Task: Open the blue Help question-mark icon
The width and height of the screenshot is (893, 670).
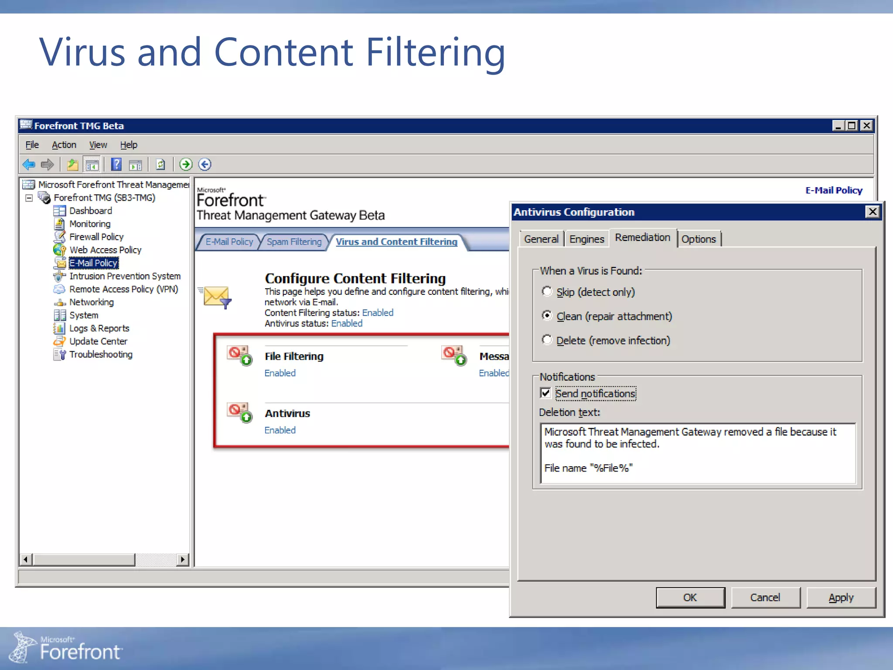Action: click(116, 164)
